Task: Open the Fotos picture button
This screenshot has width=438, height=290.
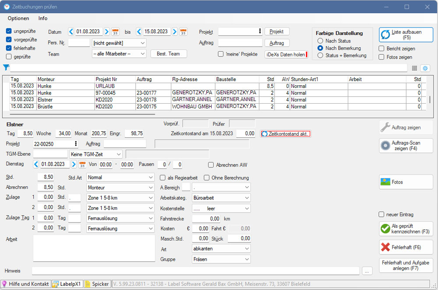Action: pyautogui.click(x=406, y=182)
